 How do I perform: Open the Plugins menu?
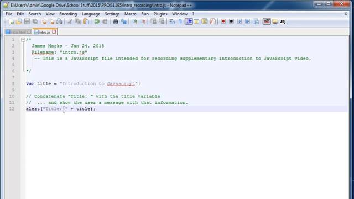pyautogui.click(x=160, y=14)
